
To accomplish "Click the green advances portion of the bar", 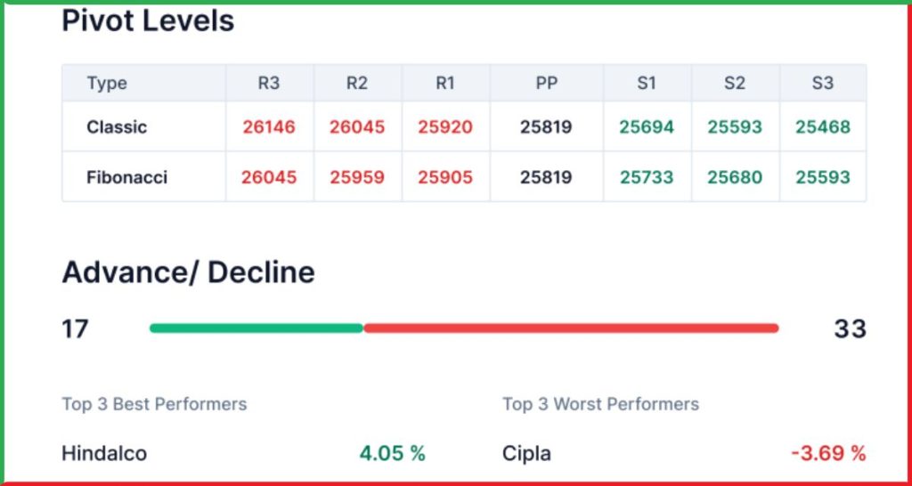I will pos(256,328).
